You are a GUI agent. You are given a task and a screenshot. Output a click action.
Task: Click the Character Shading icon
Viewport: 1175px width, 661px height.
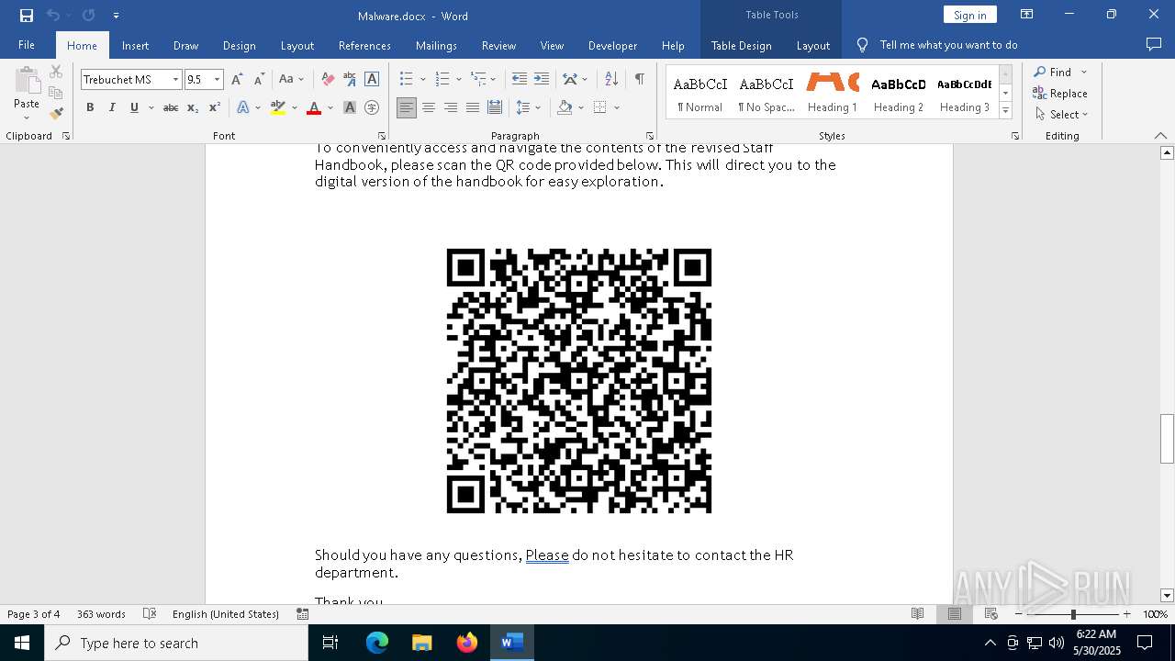(350, 107)
